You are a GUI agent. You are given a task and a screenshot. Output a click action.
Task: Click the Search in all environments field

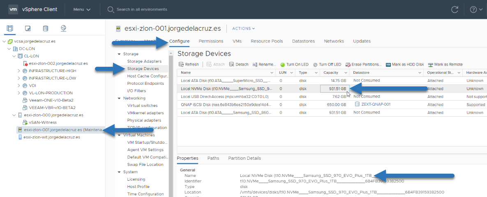[142, 9]
